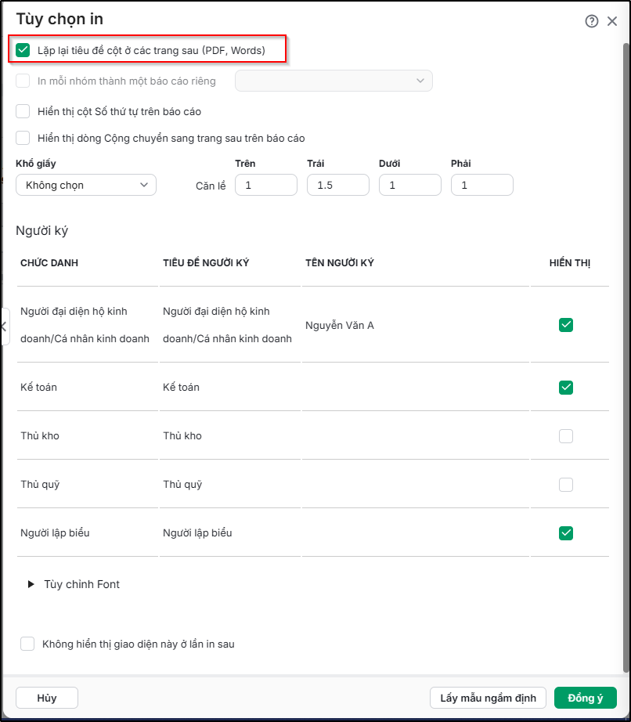
Task: Enable display checkbox for Thủ kho row
Action: pyautogui.click(x=566, y=436)
